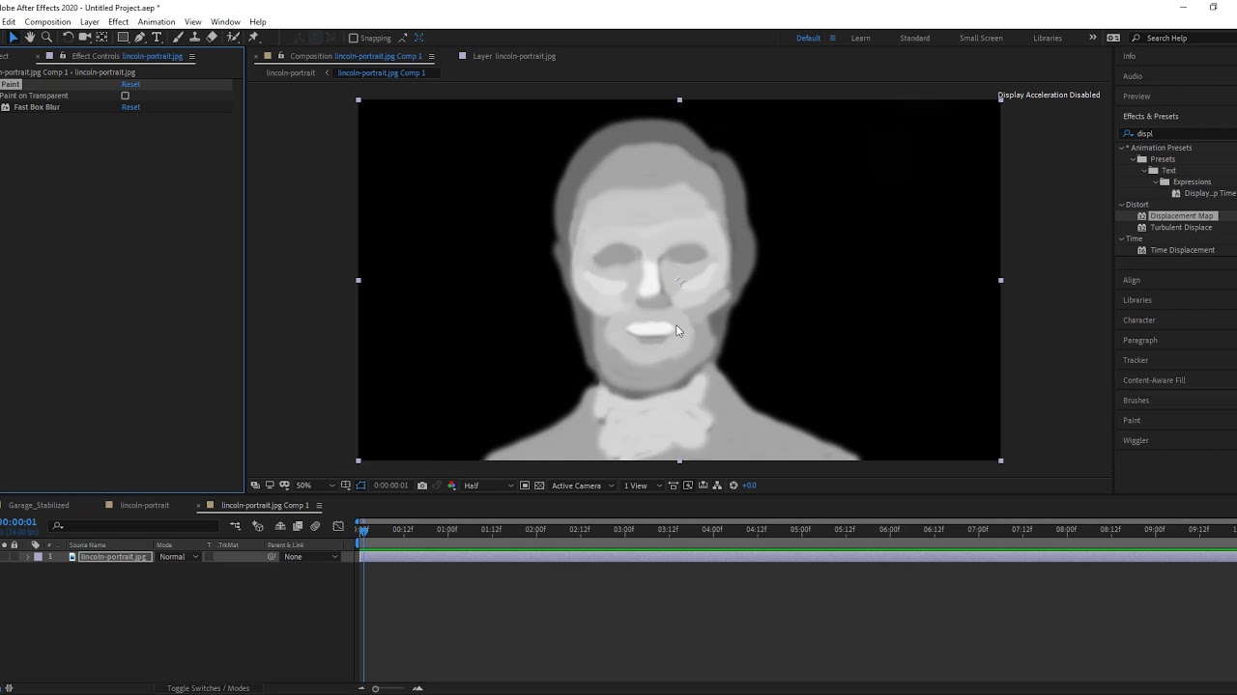The height and width of the screenshot is (695, 1237).
Task: Select the Brush tool
Action: [178, 38]
